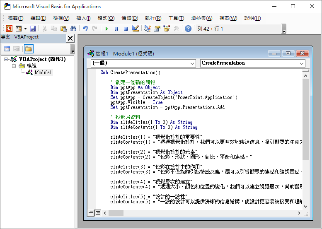Click vertical scrollbar down arrow
Viewport: 322px width, 229px height.
click(305, 206)
